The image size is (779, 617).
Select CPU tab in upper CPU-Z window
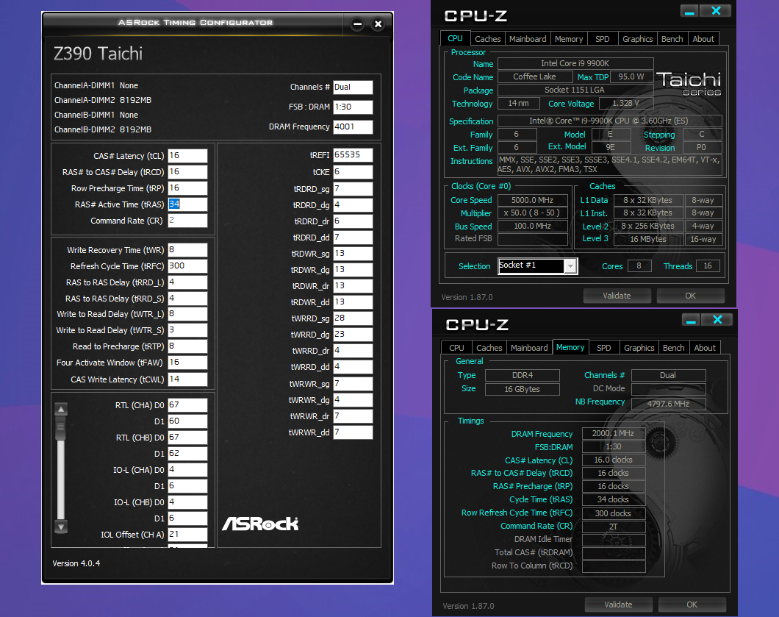455,38
